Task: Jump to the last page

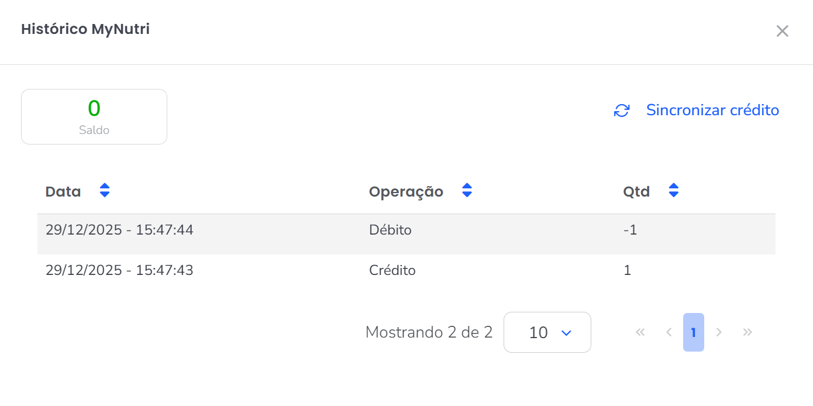Action: [747, 332]
